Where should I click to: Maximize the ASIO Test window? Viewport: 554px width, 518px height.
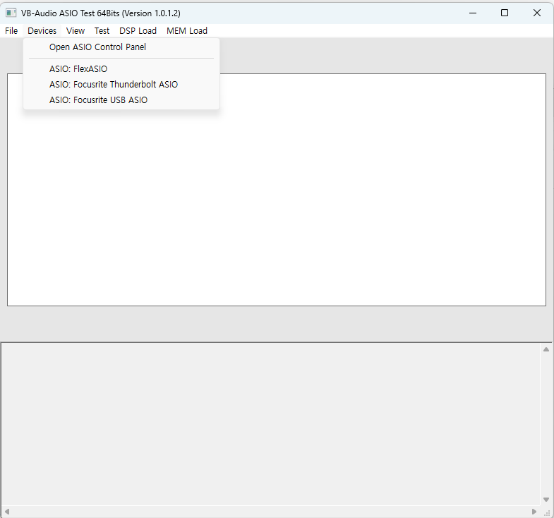(505, 13)
